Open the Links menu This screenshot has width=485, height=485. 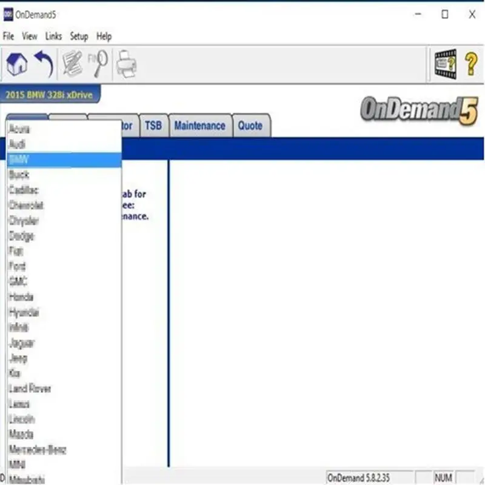(53, 36)
